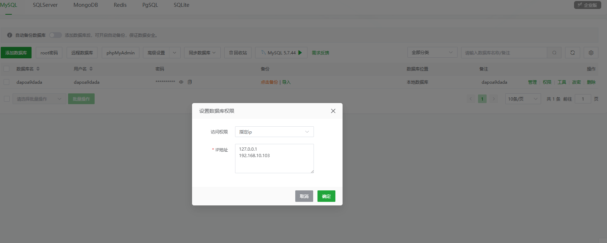Viewport: 607px width, 243px height.
Task: Tick the batch operation checkbox
Action: pyautogui.click(x=7, y=99)
